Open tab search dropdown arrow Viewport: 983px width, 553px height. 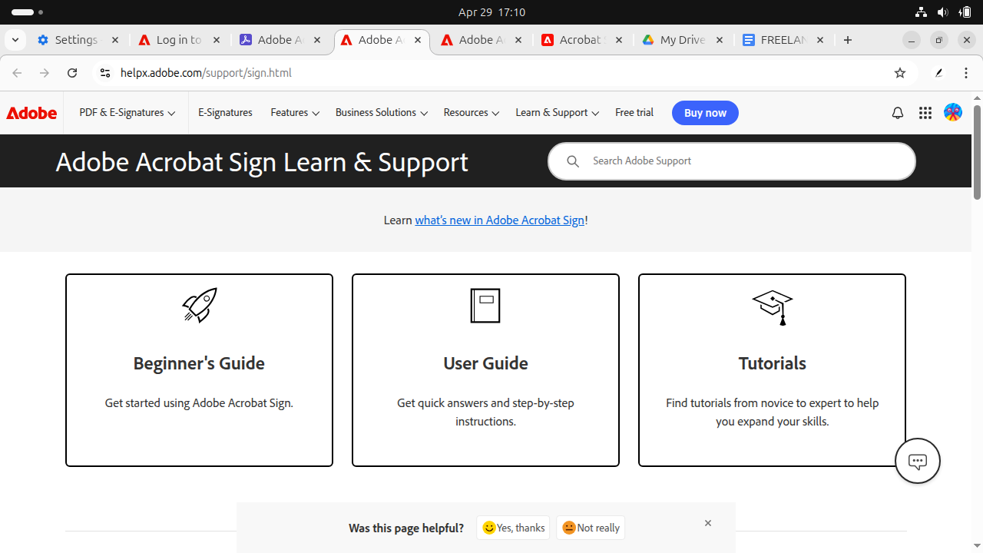coord(15,40)
